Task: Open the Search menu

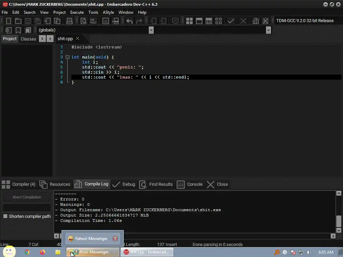Action: point(29,12)
